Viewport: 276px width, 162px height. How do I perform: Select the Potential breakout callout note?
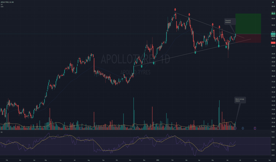point(230,22)
